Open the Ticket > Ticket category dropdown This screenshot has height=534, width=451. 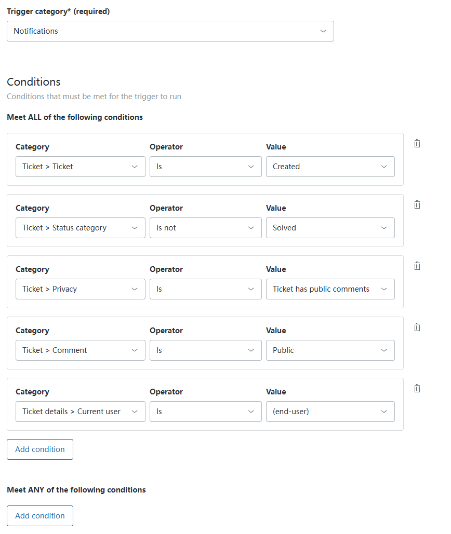[80, 167]
